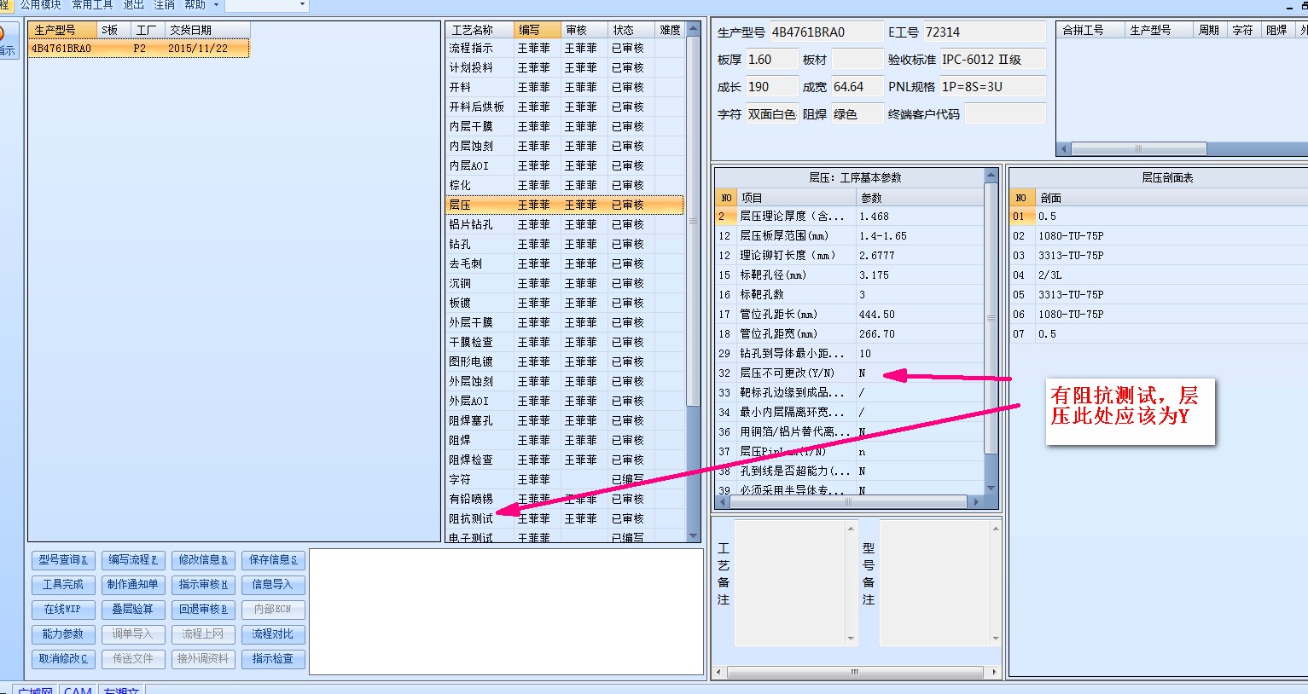This screenshot has width=1308, height=694.
Task: Click the highlighted 编写 column header
Action: pos(538,30)
